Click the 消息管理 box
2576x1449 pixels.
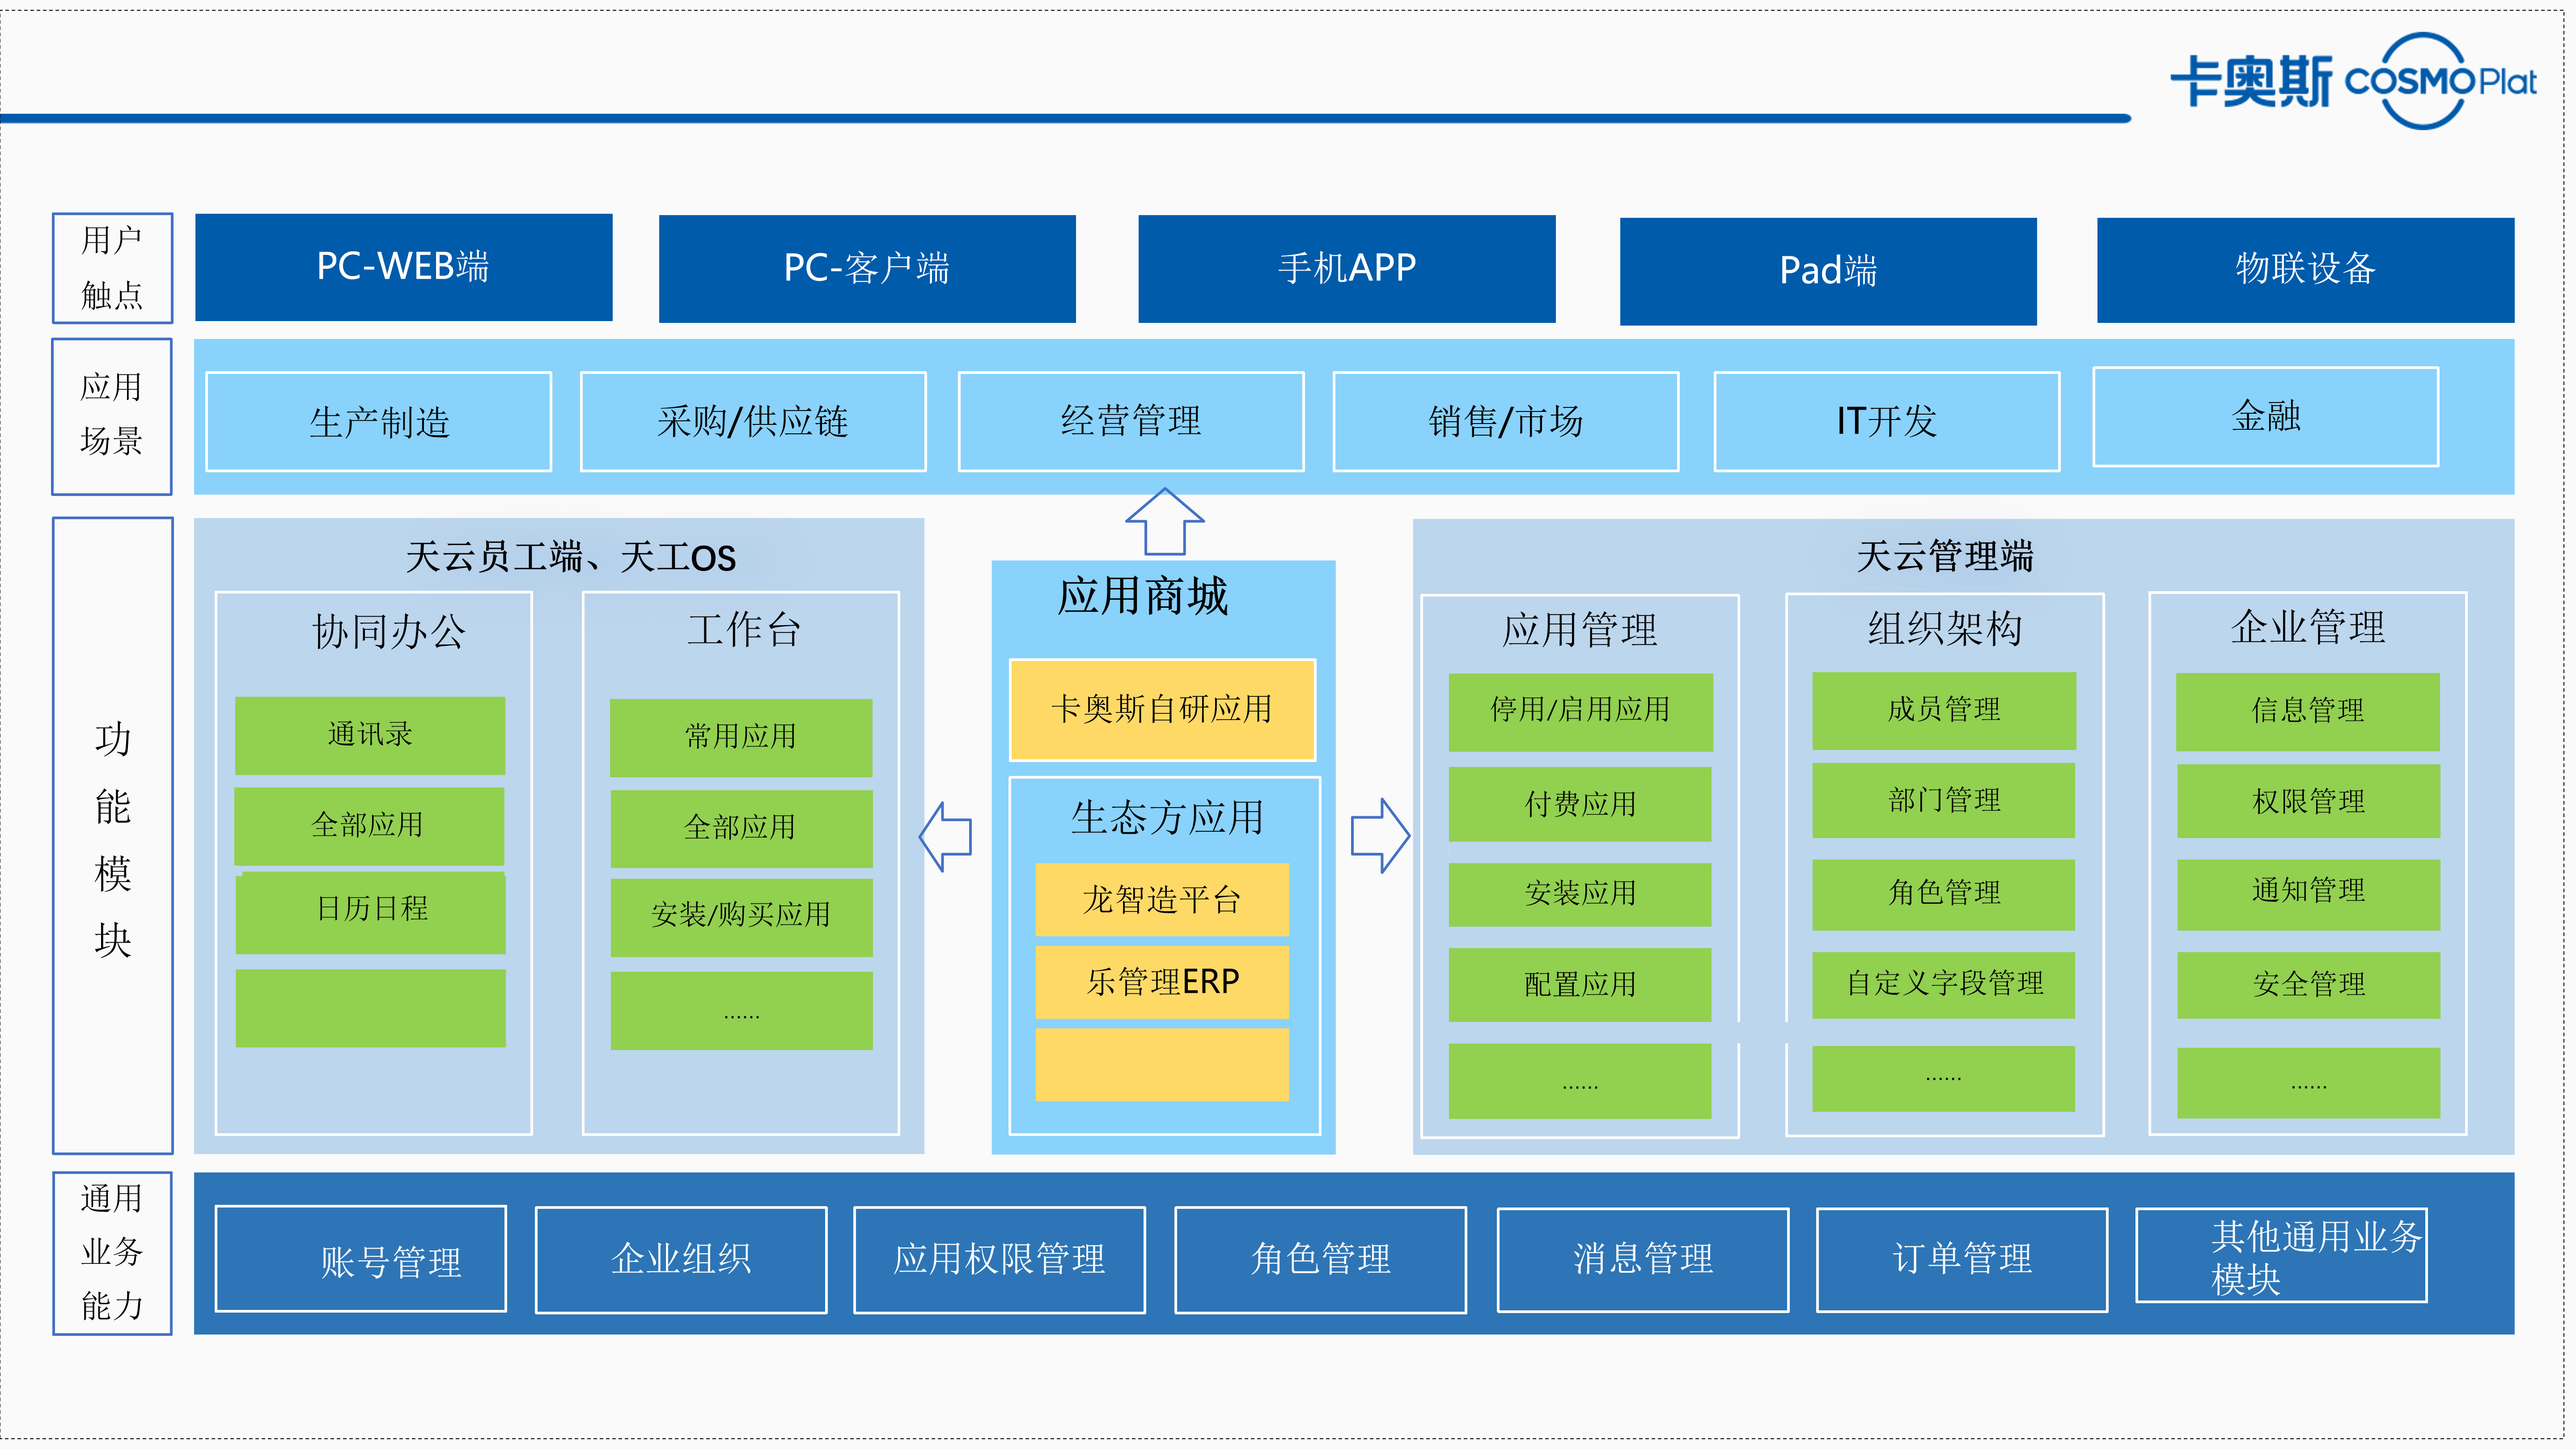click(x=1643, y=1259)
